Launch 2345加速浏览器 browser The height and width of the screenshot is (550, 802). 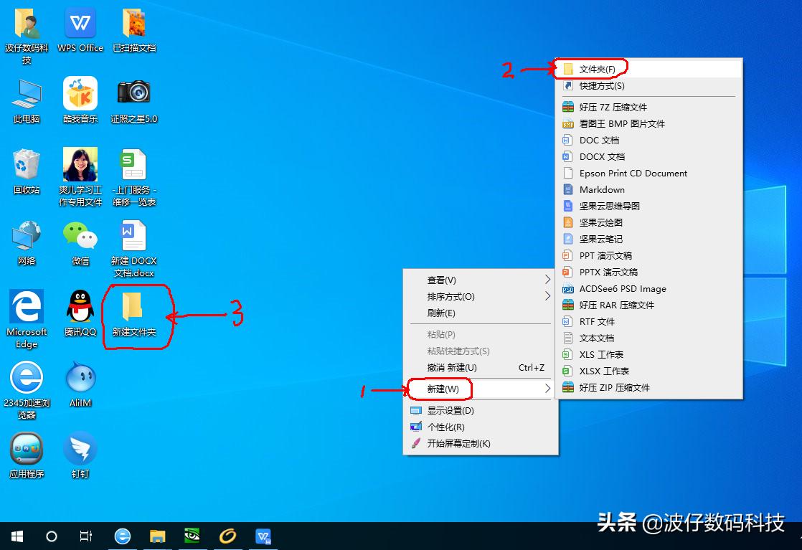[27, 375]
